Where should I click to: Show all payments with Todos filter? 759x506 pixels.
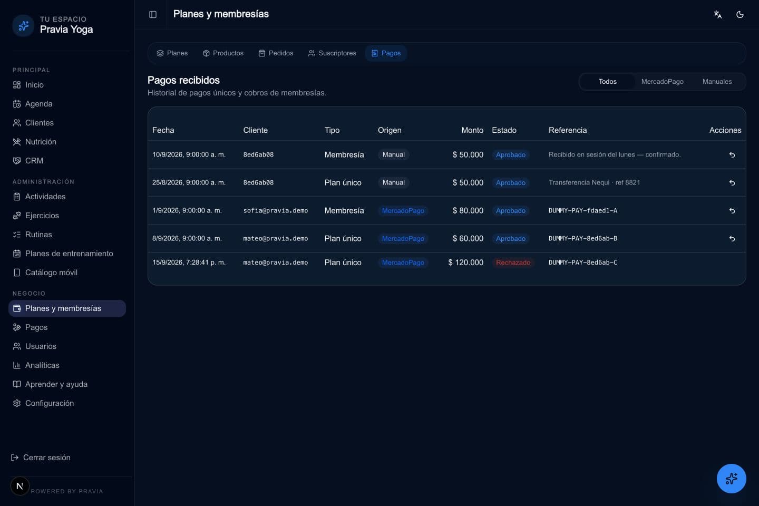[x=607, y=82]
